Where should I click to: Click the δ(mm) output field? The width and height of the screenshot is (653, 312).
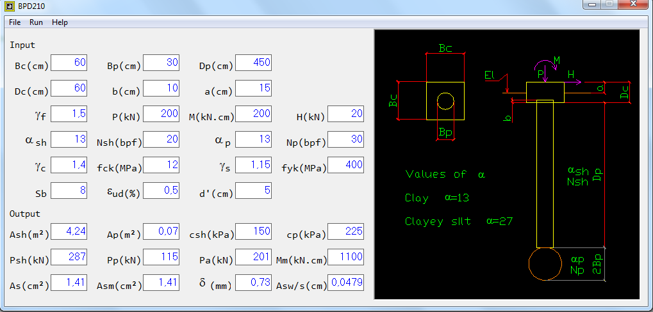tap(253, 283)
